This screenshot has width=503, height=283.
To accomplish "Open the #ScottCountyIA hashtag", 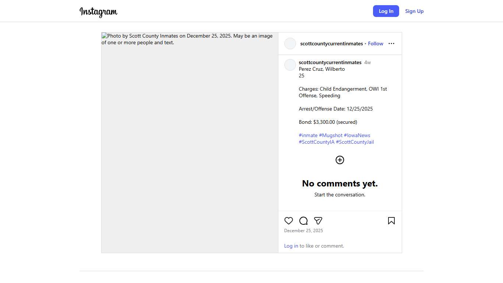I will point(316,142).
